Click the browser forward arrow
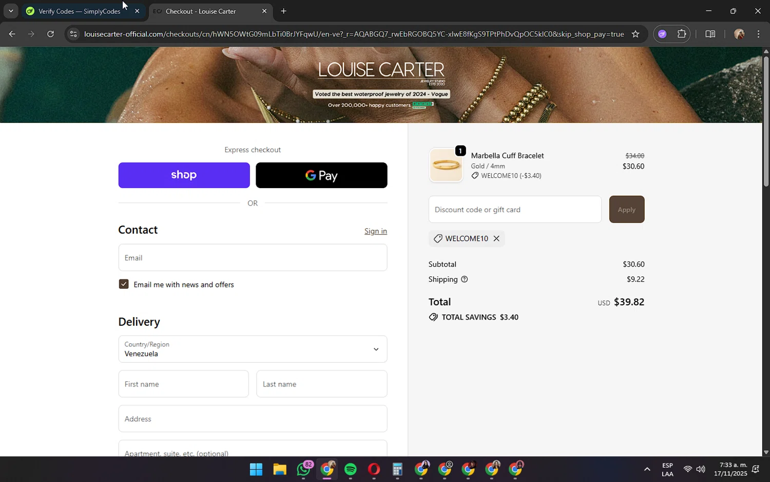The width and height of the screenshot is (770, 482). coord(31,34)
